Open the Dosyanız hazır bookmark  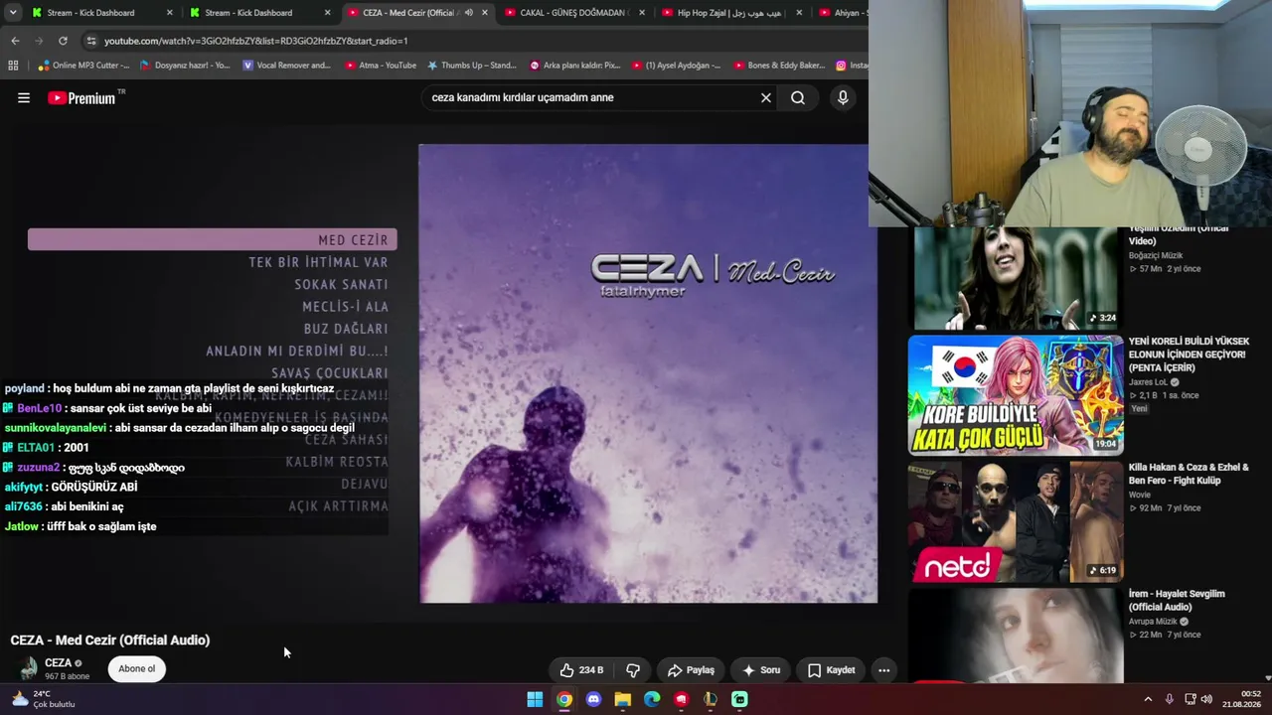[x=185, y=66]
